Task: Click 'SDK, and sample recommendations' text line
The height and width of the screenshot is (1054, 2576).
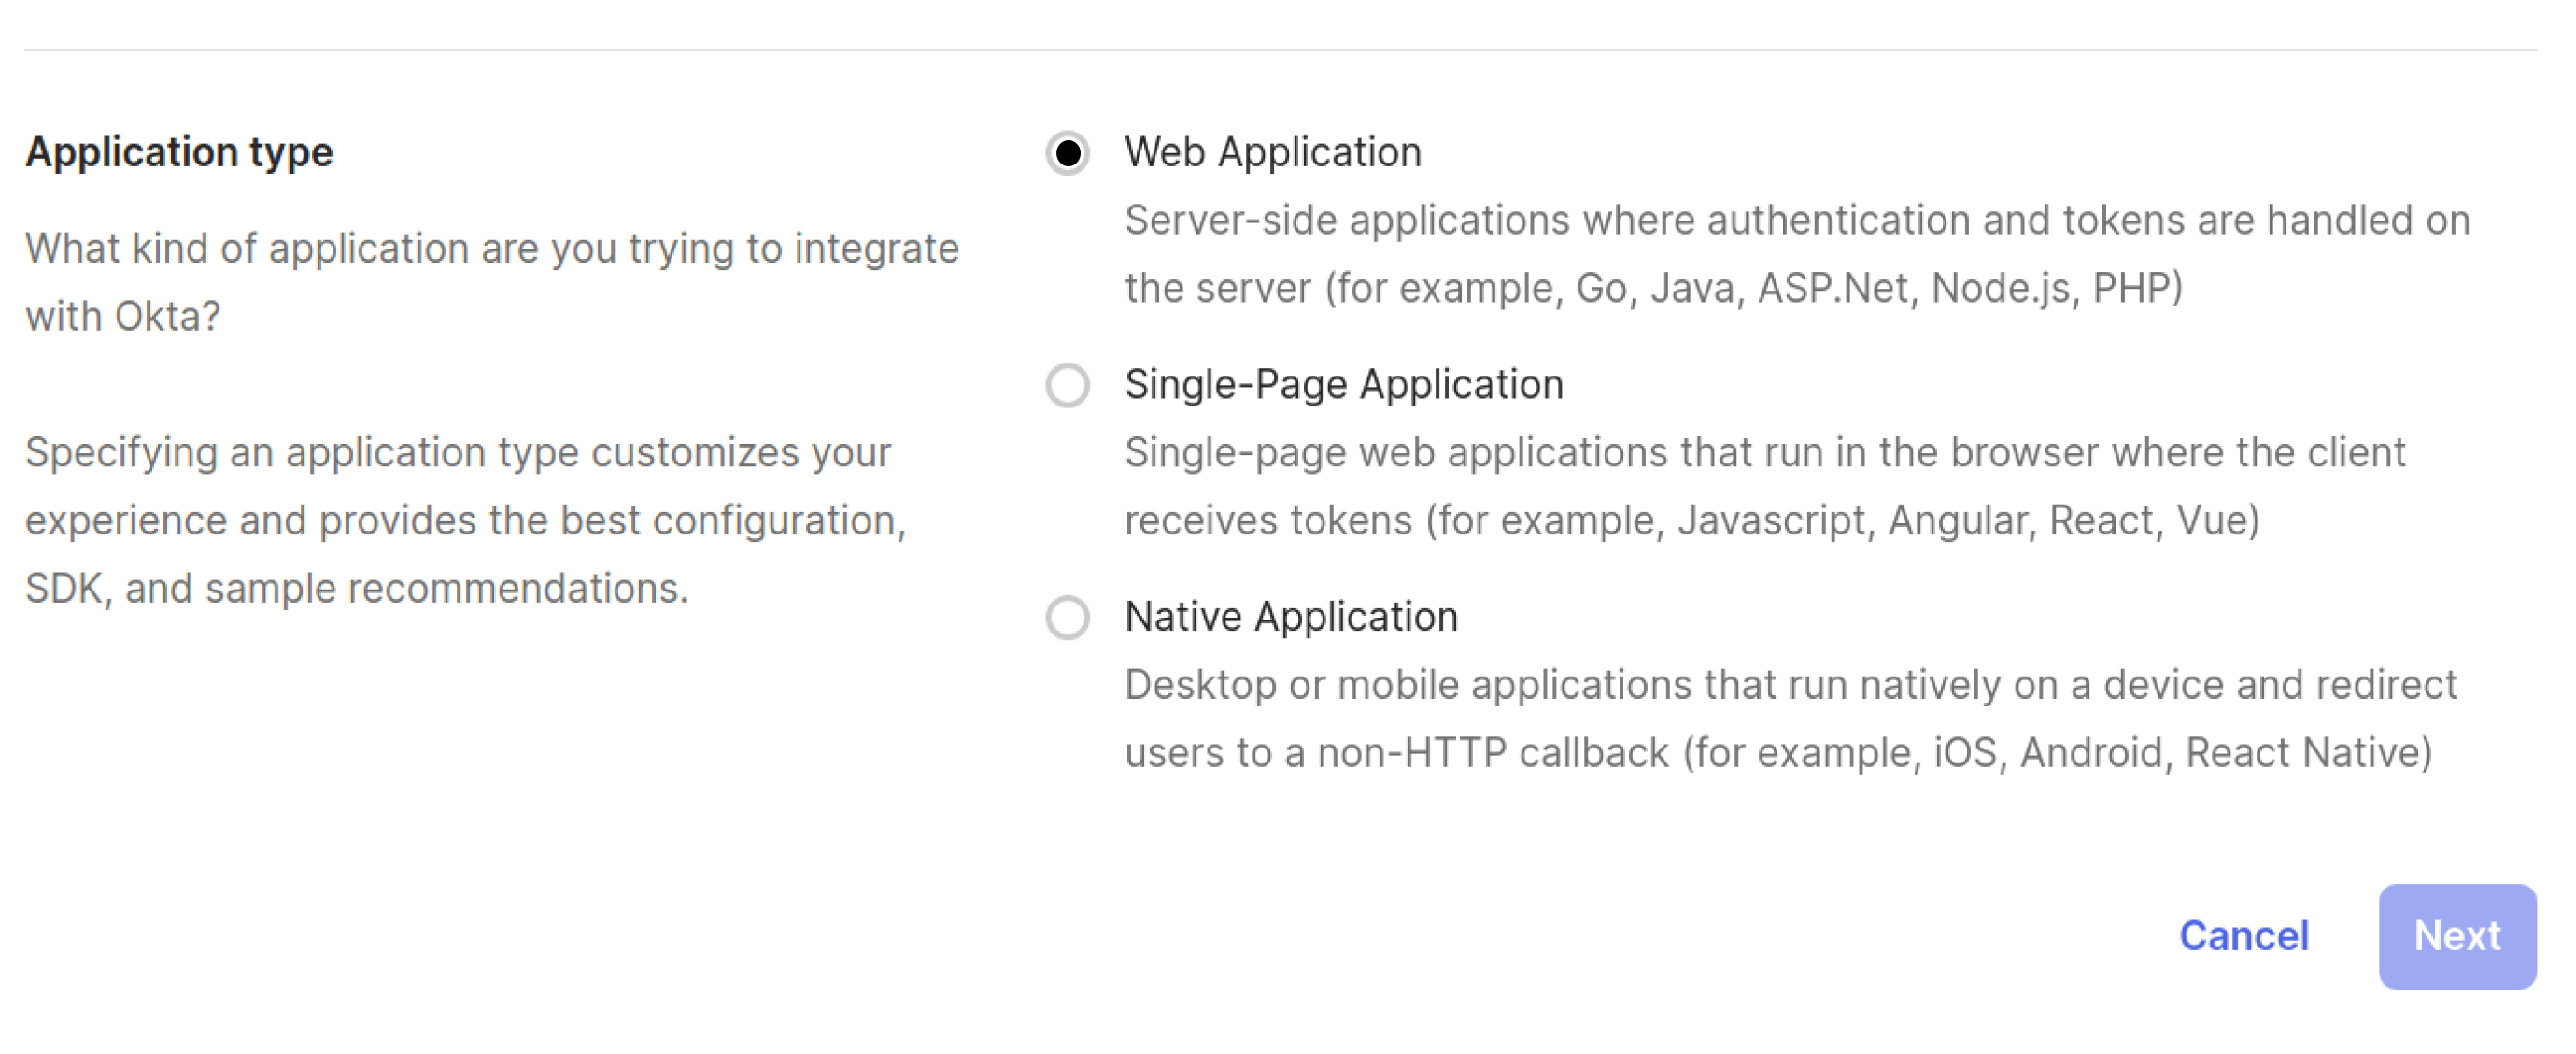Action: point(356,589)
